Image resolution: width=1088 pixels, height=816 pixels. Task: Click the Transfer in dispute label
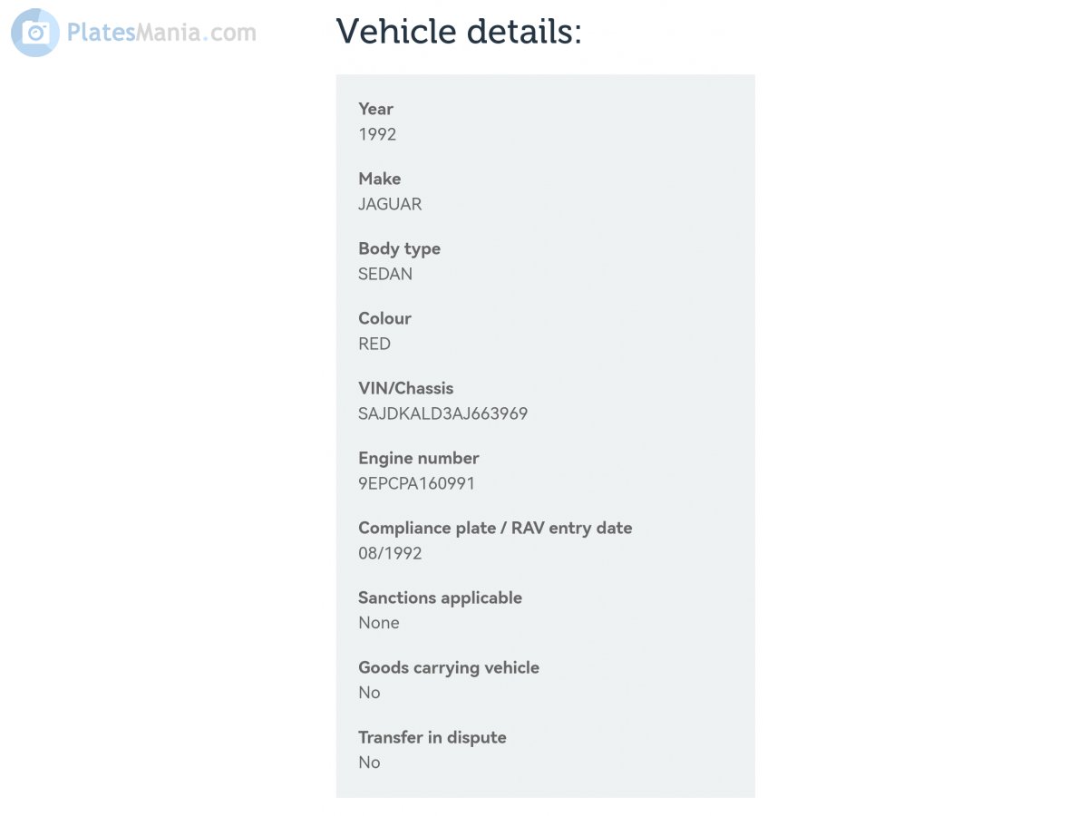coord(432,737)
